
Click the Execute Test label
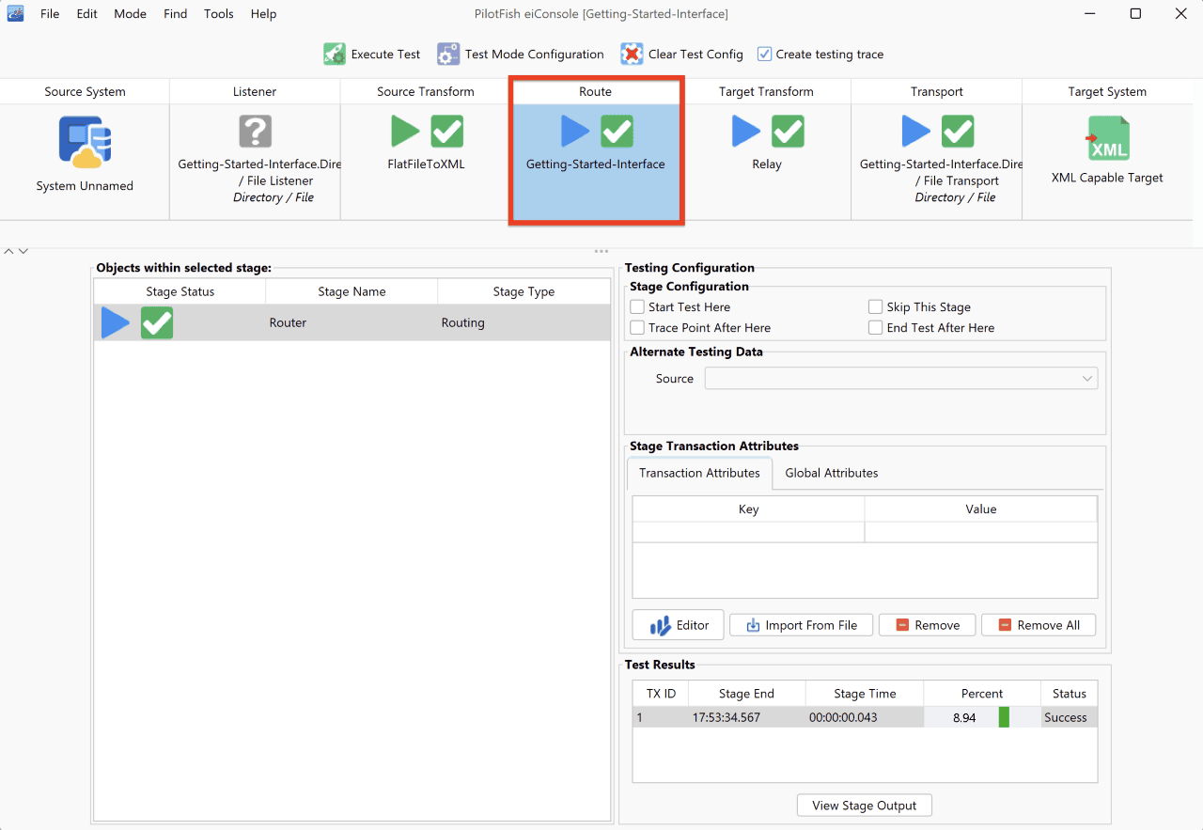tap(385, 54)
